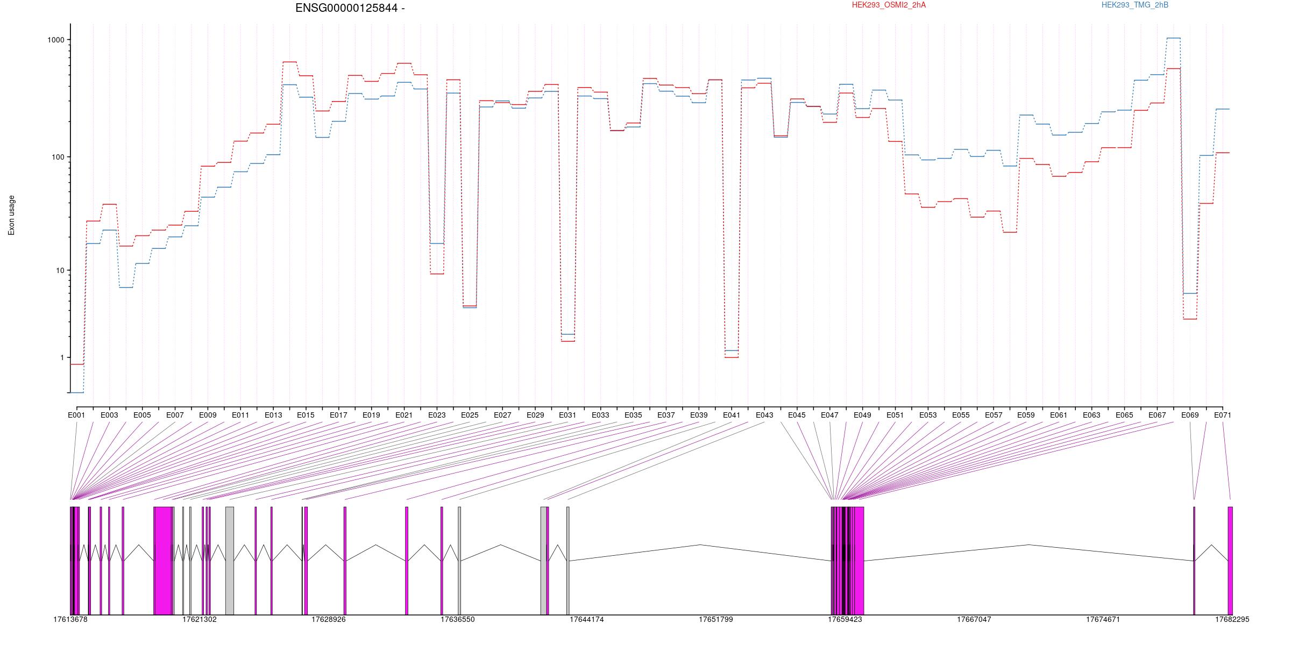Click exon label E069

1190,415
